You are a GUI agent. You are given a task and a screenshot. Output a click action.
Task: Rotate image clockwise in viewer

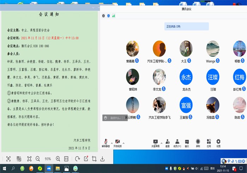[x=78, y=159]
